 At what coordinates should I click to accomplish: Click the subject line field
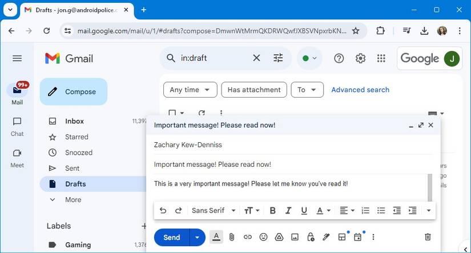pyautogui.click(x=291, y=164)
